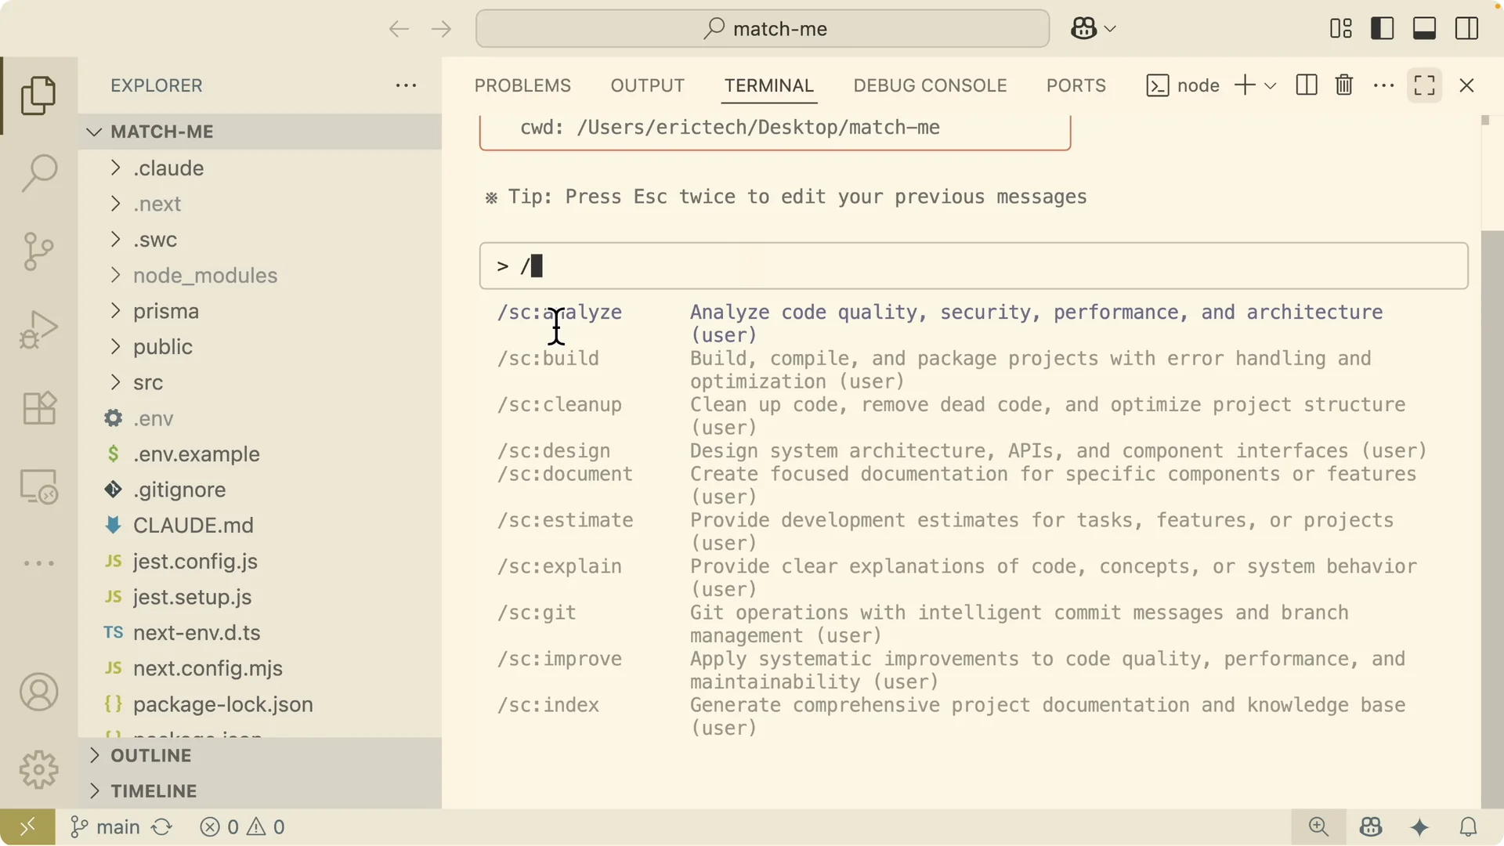Open the .env file

click(260, 418)
